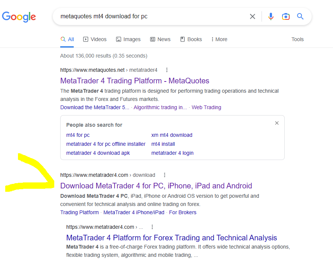Open the Web Trading sitelink
Image resolution: width=333 pixels, height=274 pixels.
coord(206,107)
